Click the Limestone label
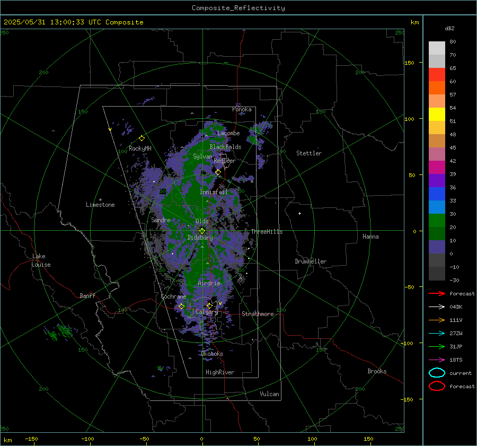Viewport: 477px width, 446px height. coord(100,205)
